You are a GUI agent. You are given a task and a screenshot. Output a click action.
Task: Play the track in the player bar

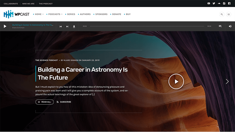[x=5, y=26]
